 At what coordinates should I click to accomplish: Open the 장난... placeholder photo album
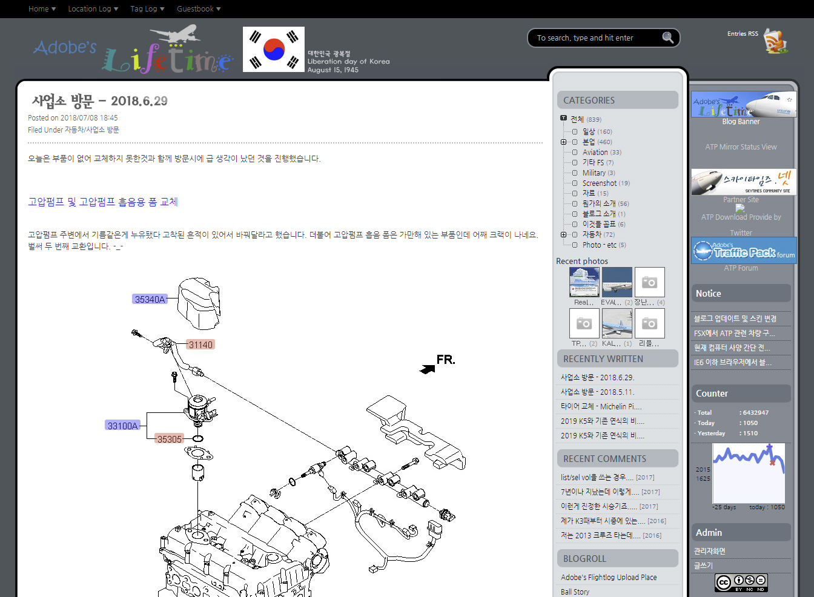650,282
